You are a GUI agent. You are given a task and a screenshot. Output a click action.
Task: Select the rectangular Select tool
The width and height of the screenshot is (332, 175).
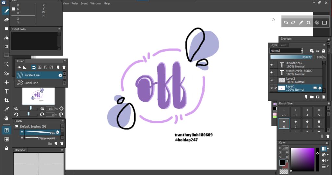pyautogui.click(x=6, y=56)
